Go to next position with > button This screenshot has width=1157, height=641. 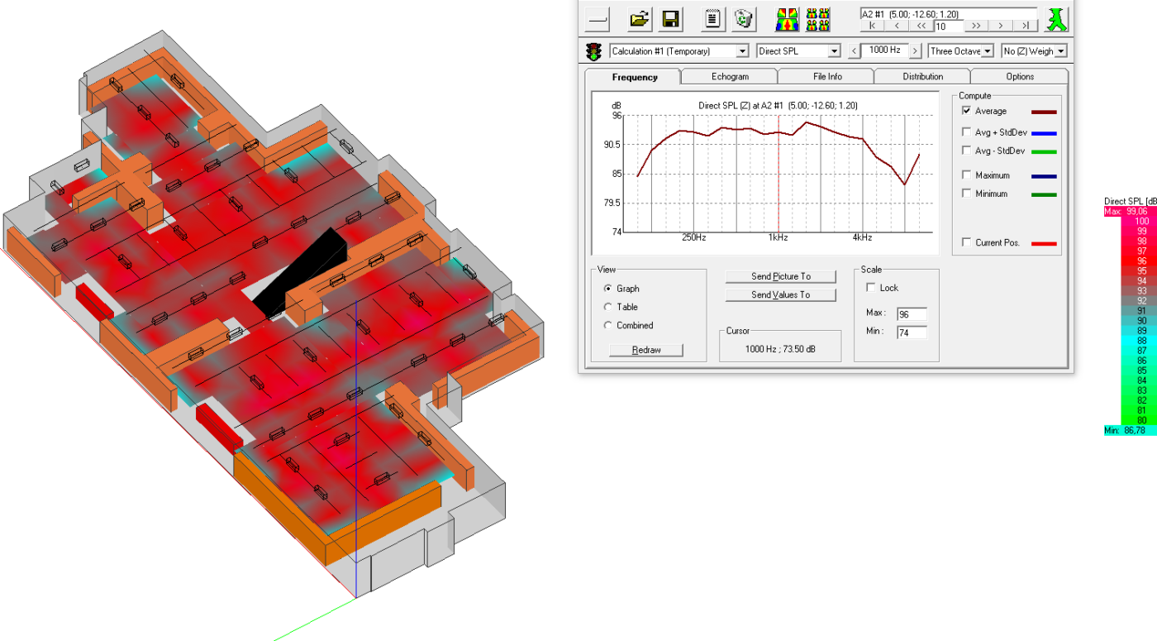1001,26
